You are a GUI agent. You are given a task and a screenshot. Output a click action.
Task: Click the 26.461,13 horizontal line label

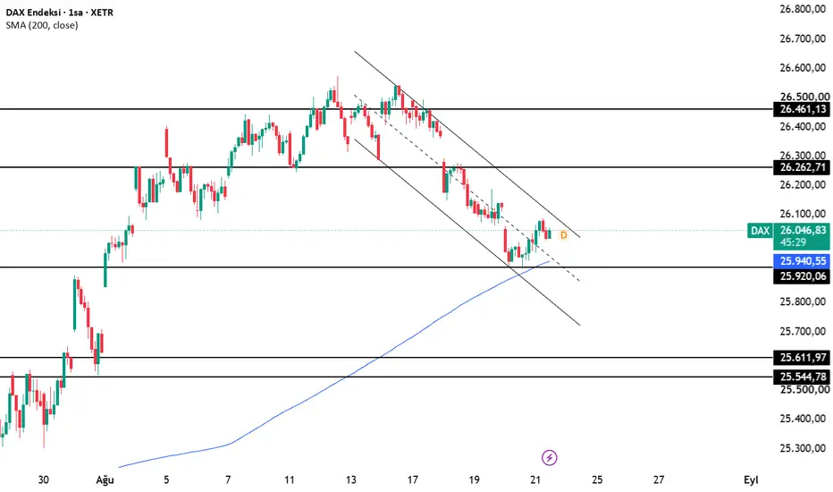point(802,109)
